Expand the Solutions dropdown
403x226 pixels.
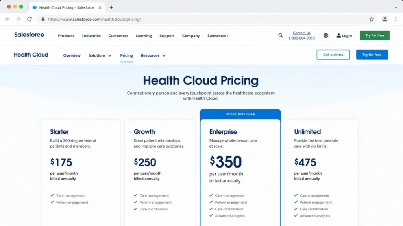point(100,55)
